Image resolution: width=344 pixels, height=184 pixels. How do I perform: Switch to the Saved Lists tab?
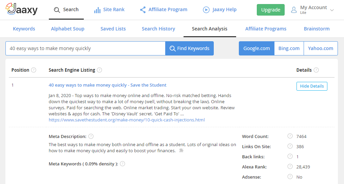tap(113, 29)
